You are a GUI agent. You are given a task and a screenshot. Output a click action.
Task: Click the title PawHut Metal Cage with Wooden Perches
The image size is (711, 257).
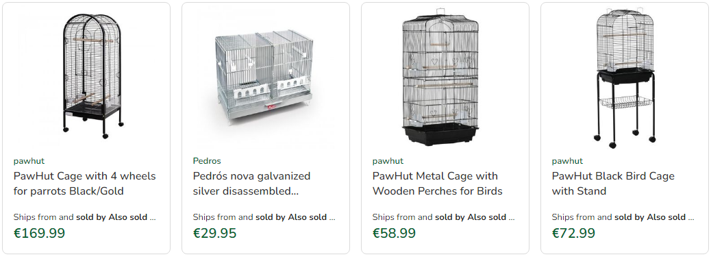438,184
